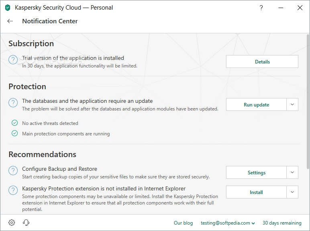
Task: Click the Protection section heading
Action: [27, 86]
